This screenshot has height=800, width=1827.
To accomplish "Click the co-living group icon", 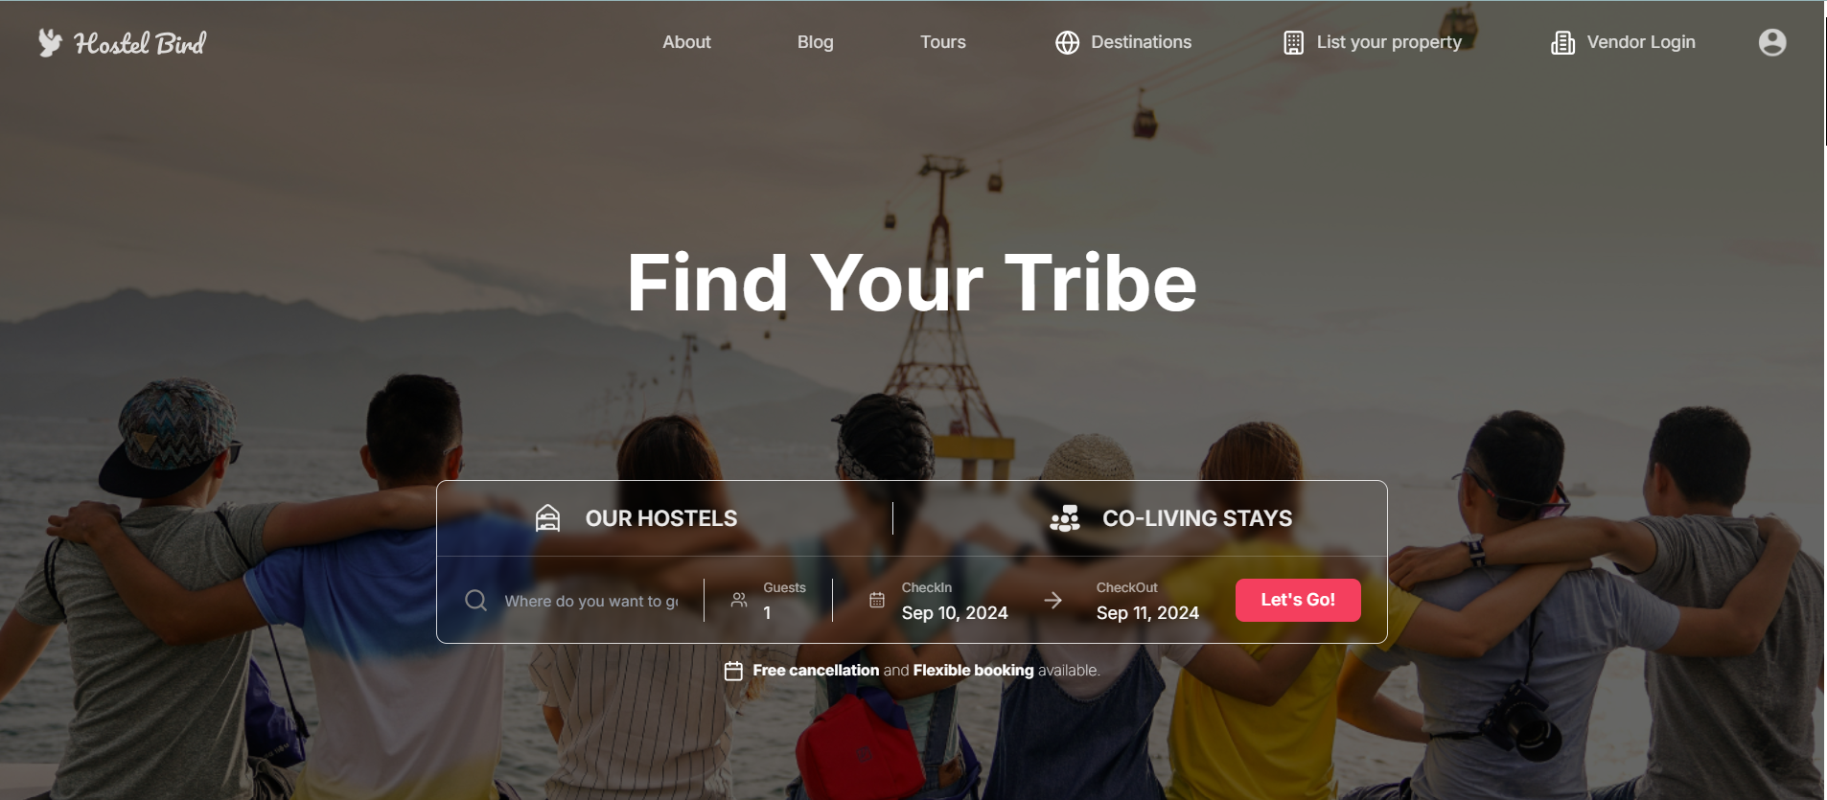I will click(x=1065, y=518).
